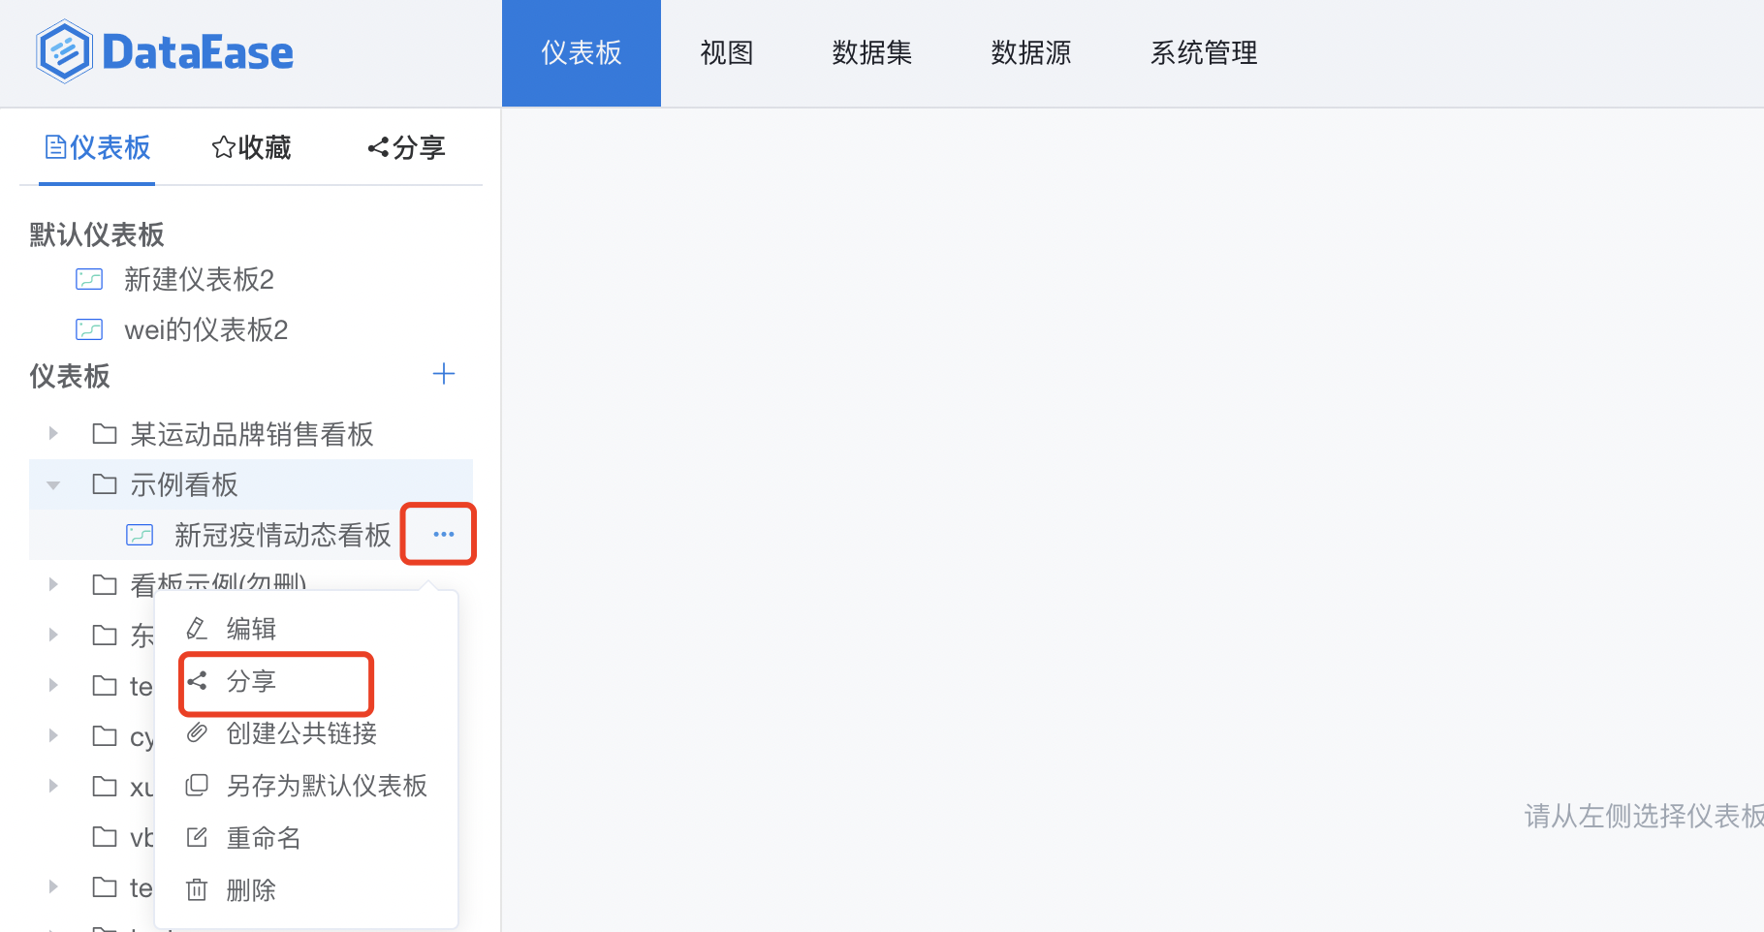Image resolution: width=1764 pixels, height=932 pixels.
Task: Add a new dashboard with plus icon
Action: (x=444, y=374)
